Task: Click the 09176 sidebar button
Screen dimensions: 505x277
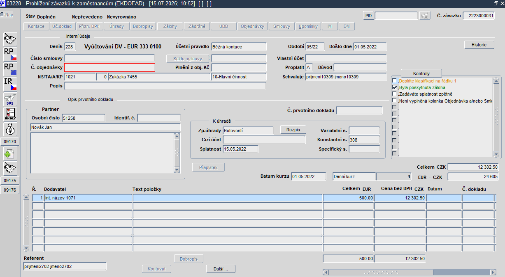Action: [10, 190]
